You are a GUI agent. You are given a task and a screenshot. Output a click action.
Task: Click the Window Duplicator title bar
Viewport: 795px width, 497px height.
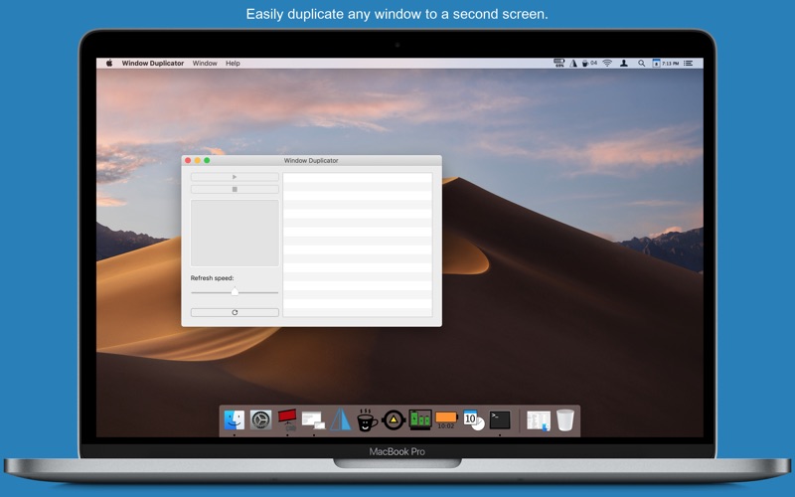(x=311, y=160)
